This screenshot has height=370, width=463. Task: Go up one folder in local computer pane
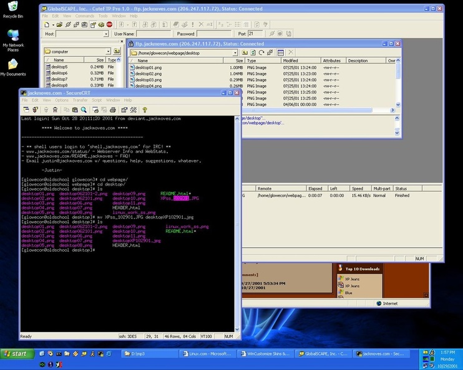point(117,51)
